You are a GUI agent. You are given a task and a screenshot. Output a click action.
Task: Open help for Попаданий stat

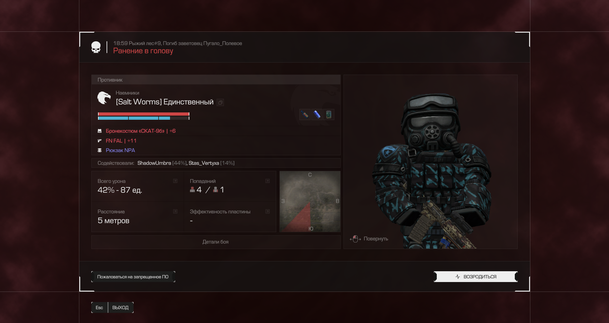pyautogui.click(x=267, y=181)
